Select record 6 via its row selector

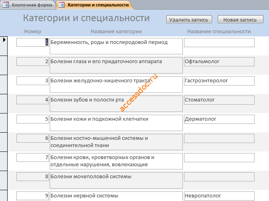[4, 142]
